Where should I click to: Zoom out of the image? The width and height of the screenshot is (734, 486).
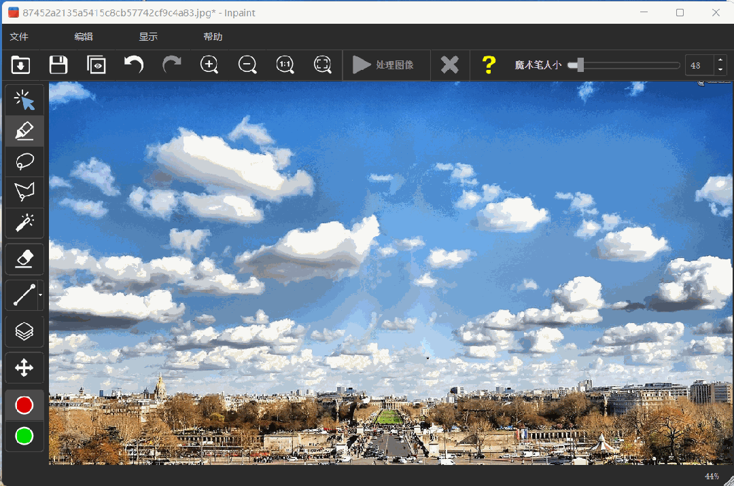[x=247, y=64]
